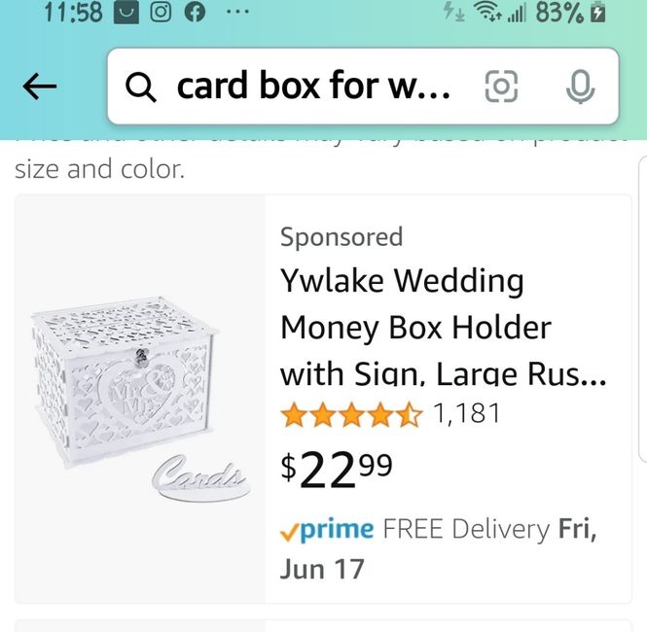The image size is (647, 632).
Task: Select the $22.99 price
Action: pyautogui.click(x=337, y=469)
